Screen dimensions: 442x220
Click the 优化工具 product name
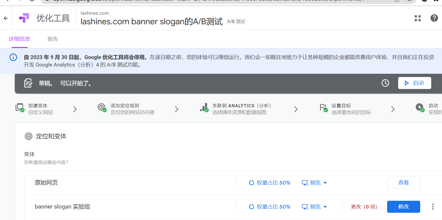click(x=53, y=18)
